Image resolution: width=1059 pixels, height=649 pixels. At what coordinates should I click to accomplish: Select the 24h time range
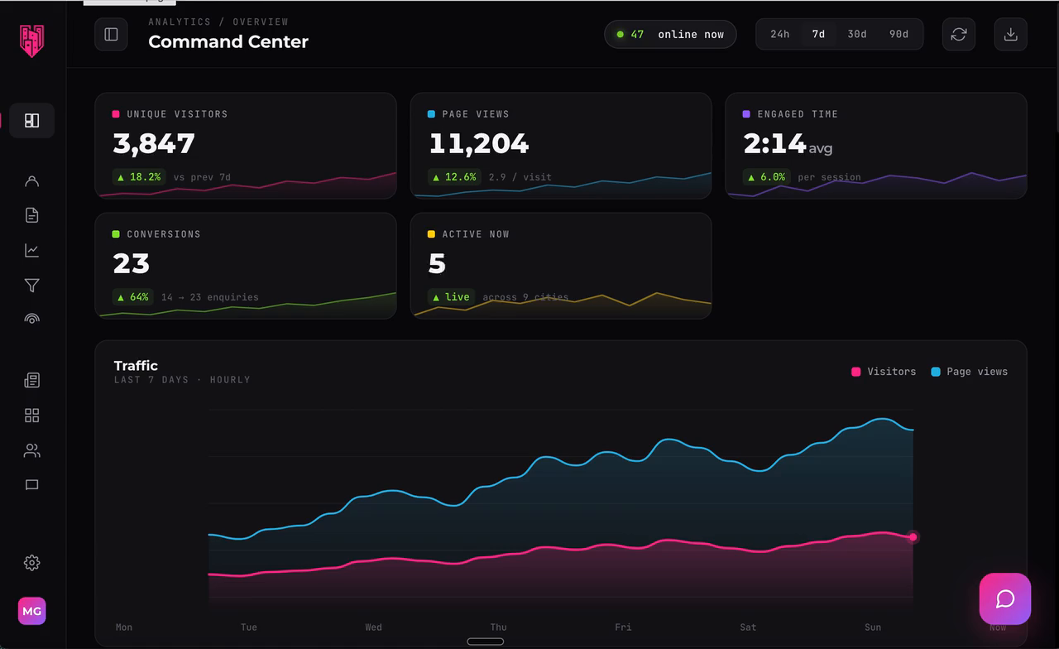[779, 34]
